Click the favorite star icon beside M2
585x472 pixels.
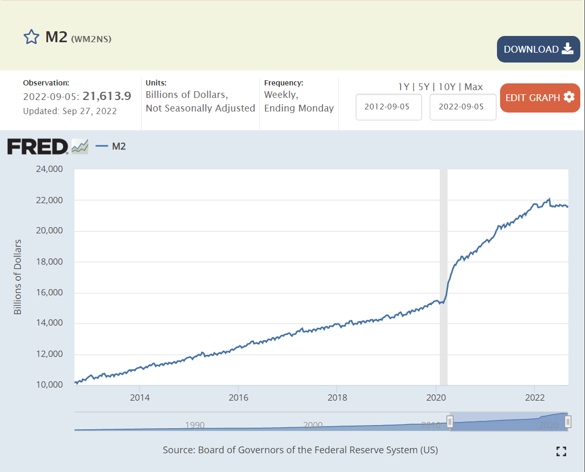[32, 37]
